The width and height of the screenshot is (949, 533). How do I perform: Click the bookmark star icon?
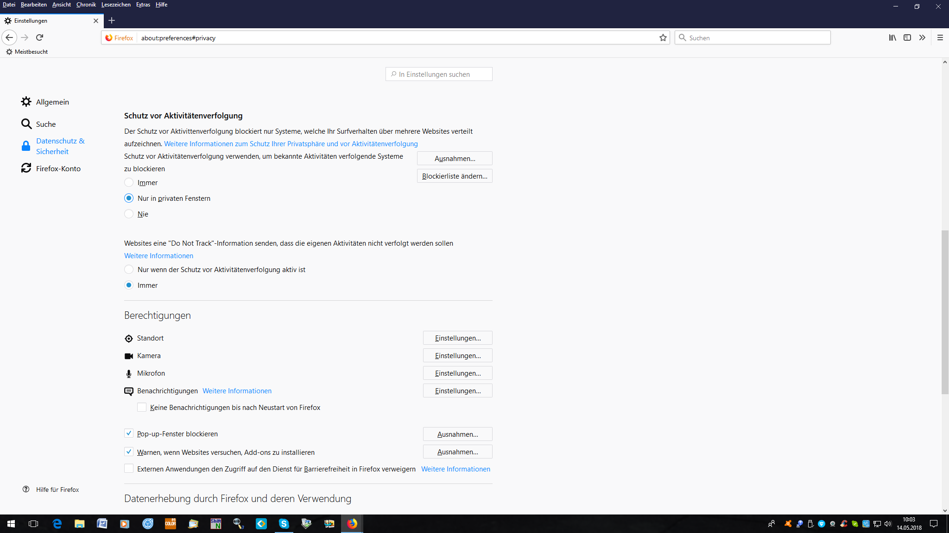[x=663, y=38]
